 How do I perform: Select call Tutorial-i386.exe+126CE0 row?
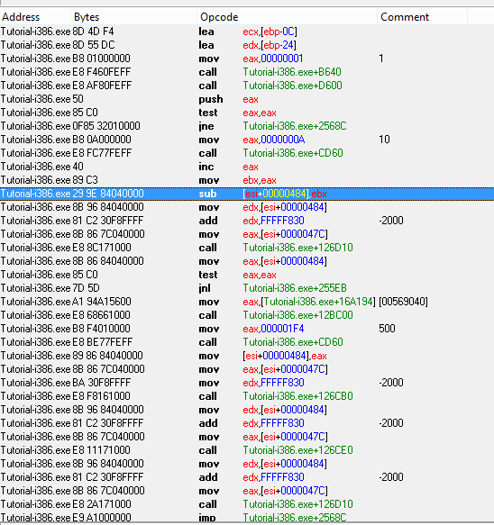[x=247, y=450]
